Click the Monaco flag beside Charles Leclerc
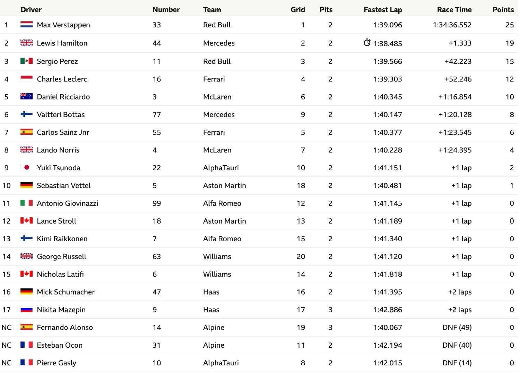The height and width of the screenshot is (373, 520). (x=27, y=79)
